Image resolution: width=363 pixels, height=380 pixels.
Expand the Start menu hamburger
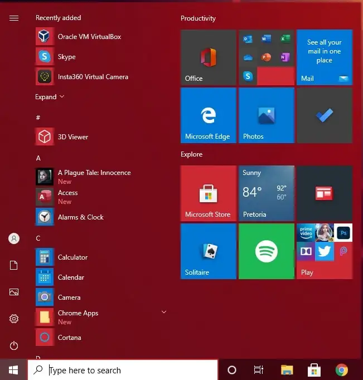(14, 18)
